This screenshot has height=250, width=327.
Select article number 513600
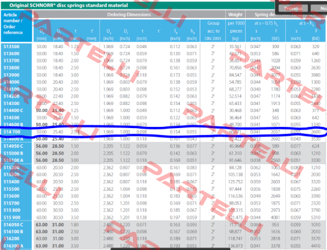click(11, 54)
